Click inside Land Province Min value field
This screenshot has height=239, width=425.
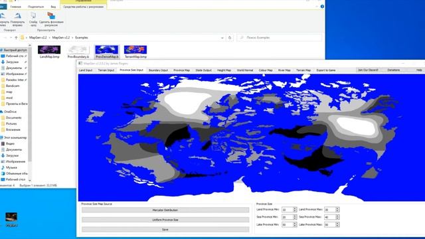coord(288,210)
